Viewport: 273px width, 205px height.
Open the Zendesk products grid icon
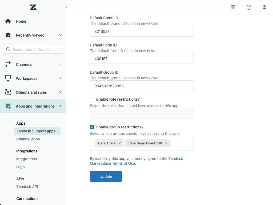pos(233,7)
